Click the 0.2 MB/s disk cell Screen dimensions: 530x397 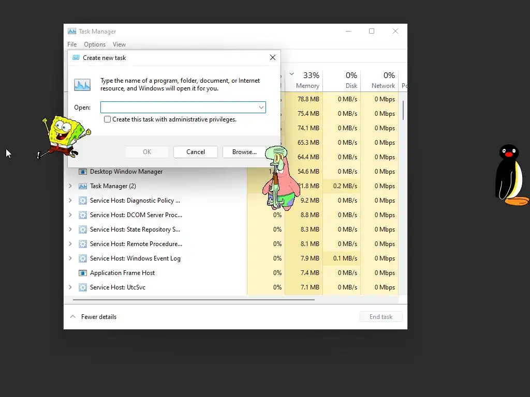342,186
